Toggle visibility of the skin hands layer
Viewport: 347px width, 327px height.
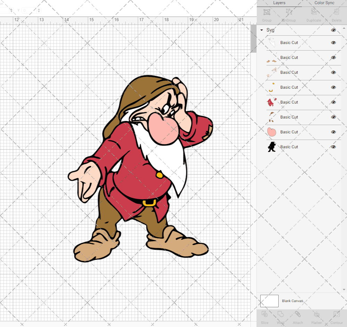(x=333, y=72)
